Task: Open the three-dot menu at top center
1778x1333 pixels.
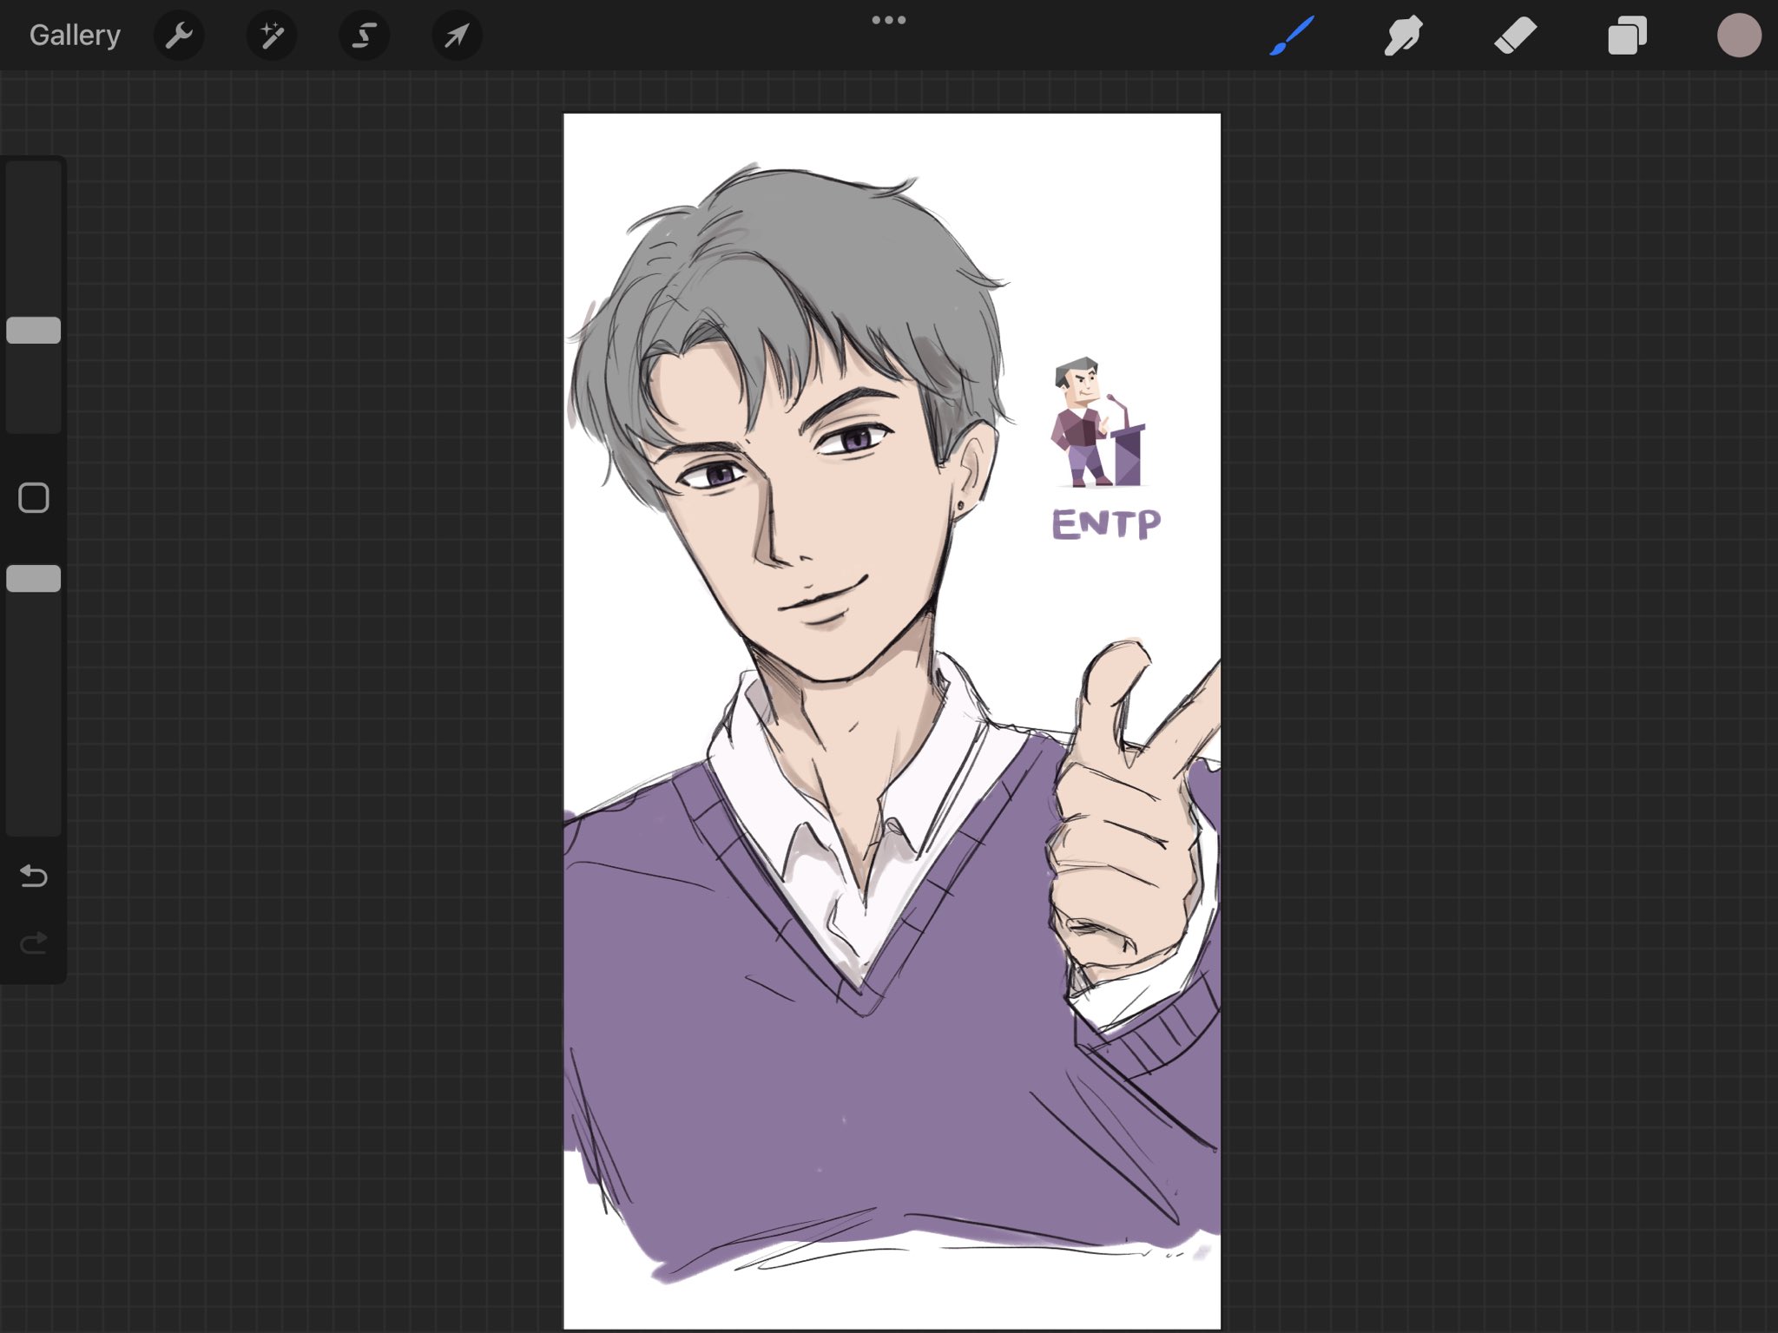Action: coord(889,20)
